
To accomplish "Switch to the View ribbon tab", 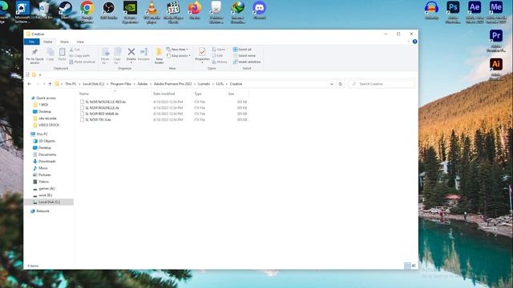I will coord(80,42).
